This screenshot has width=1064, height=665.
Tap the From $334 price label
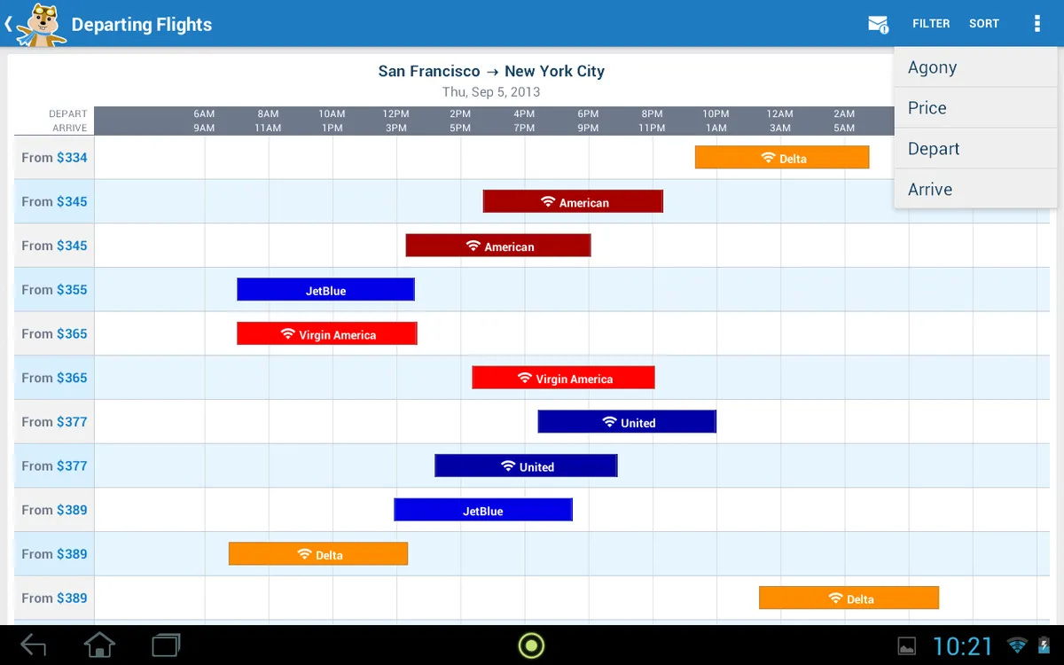click(55, 158)
